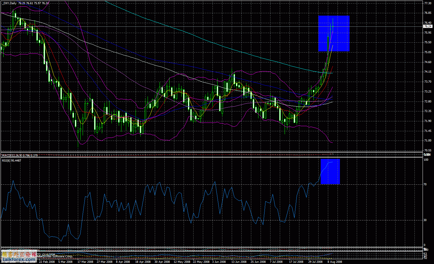
Task: Click the 8 Apr 2008 date label
Action: coord(123,262)
